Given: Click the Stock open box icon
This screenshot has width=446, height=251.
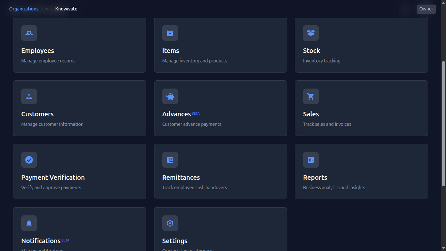Looking at the screenshot, I should pyautogui.click(x=311, y=33).
